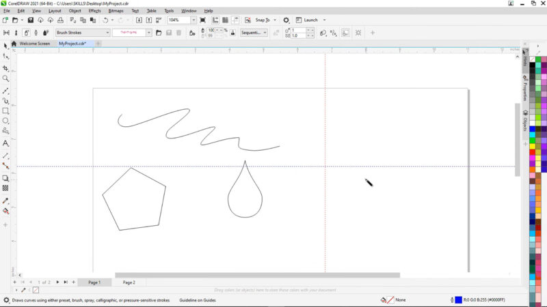Expand the brush stroke preview dropdown

coord(149,33)
